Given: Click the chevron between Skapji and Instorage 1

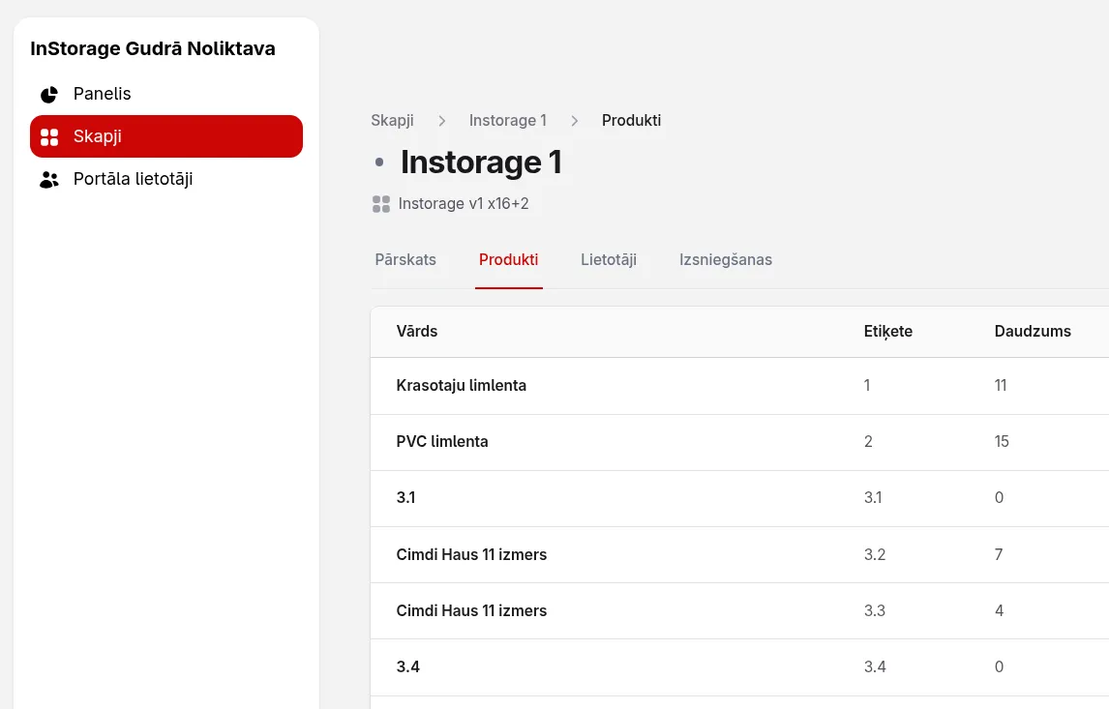Looking at the screenshot, I should click(442, 121).
